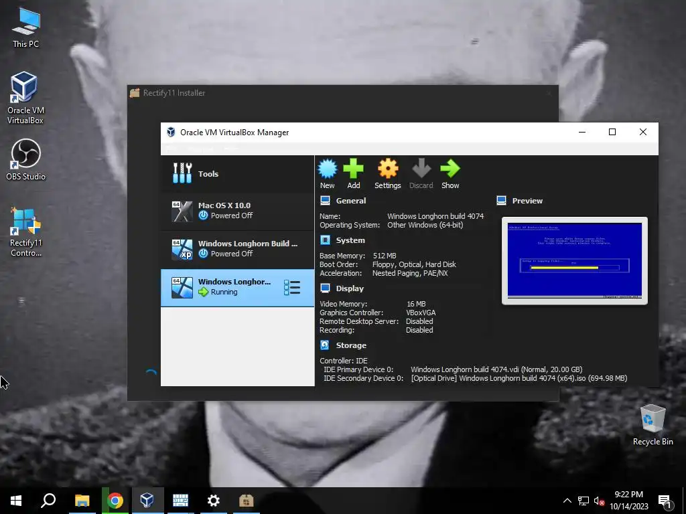Screen dimensions: 686x514
Task: Click the '512 MB' base memory value
Action: pyautogui.click(x=384, y=256)
